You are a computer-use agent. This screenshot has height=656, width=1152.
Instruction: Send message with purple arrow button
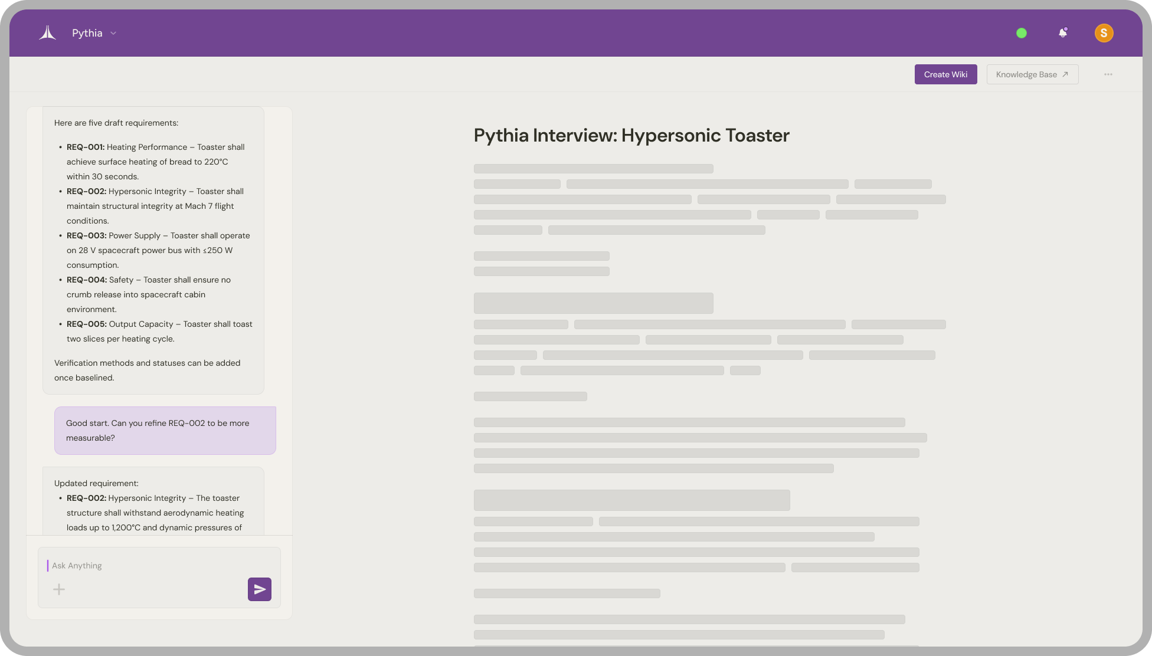[x=260, y=589]
